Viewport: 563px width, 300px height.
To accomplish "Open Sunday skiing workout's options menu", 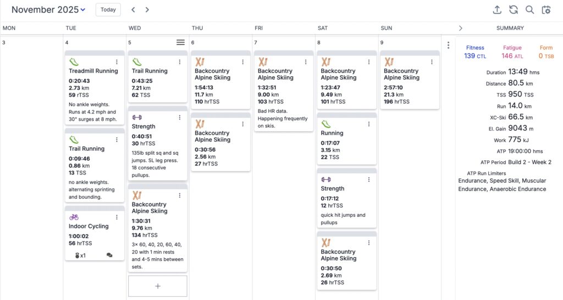I will (x=432, y=62).
